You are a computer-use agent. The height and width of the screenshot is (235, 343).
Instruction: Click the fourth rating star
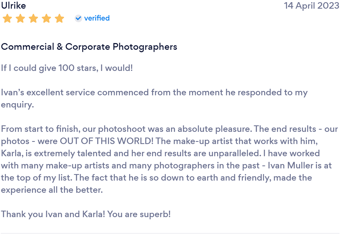[x=46, y=19]
